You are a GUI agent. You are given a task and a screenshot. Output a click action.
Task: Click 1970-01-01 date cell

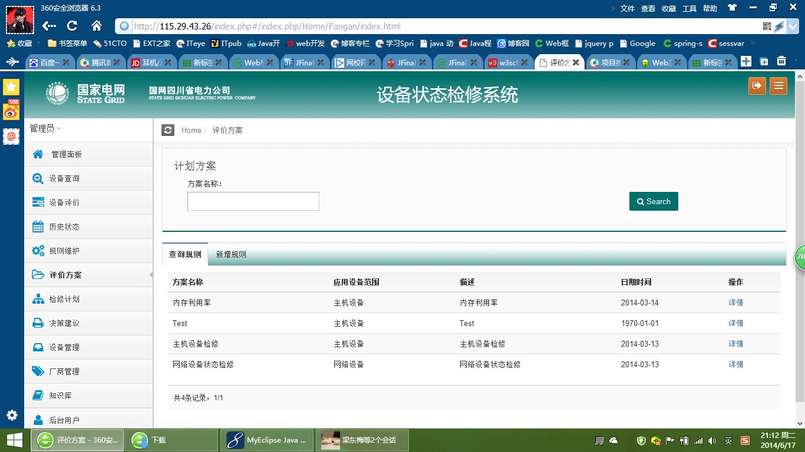639,323
